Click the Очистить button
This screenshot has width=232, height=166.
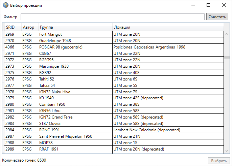pos(217,17)
